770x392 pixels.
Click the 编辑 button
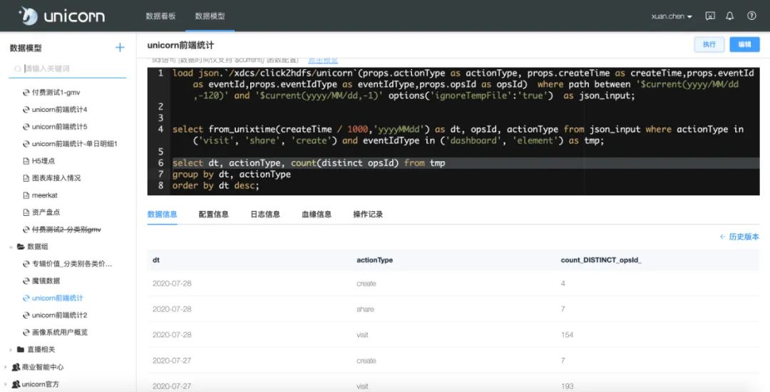744,44
